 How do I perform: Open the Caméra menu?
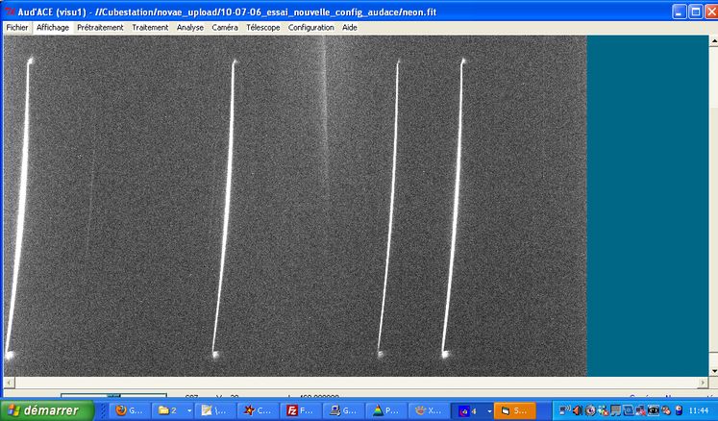click(225, 28)
